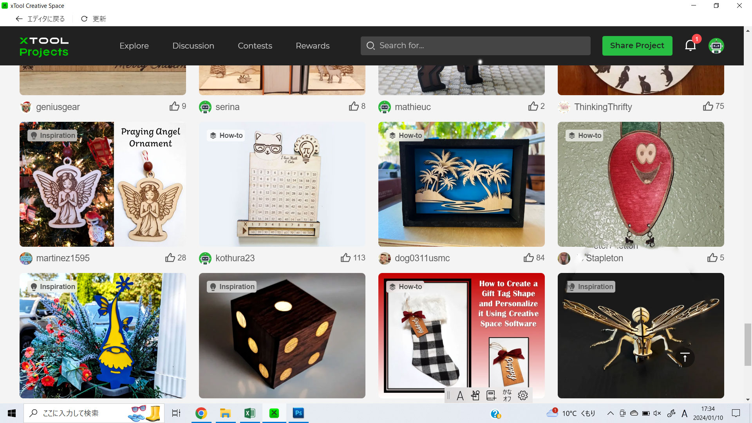This screenshot has width=752, height=423.
Task: Like ThinkingThrifty's project with thumbs-up
Action: pyautogui.click(x=708, y=106)
